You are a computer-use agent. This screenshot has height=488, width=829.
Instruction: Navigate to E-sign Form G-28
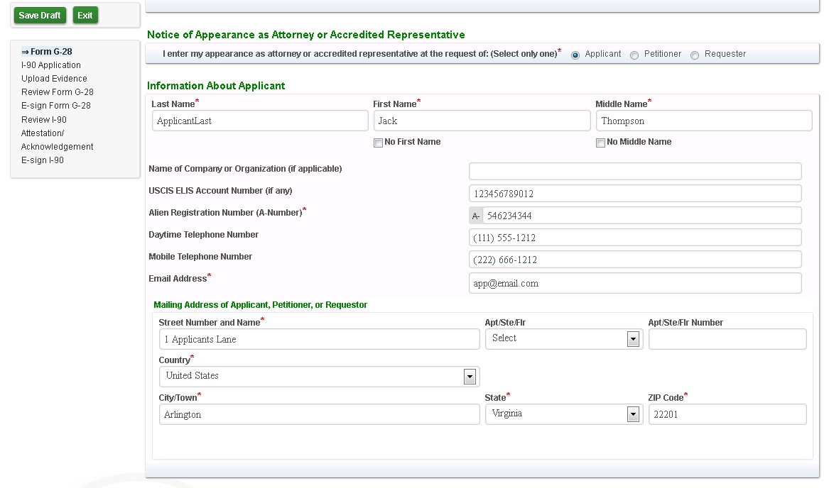56,106
